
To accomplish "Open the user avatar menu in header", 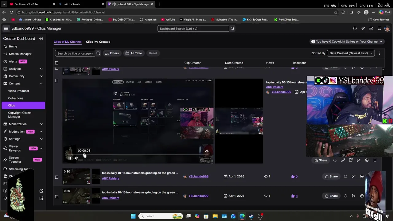I will (x=387, y=29).
